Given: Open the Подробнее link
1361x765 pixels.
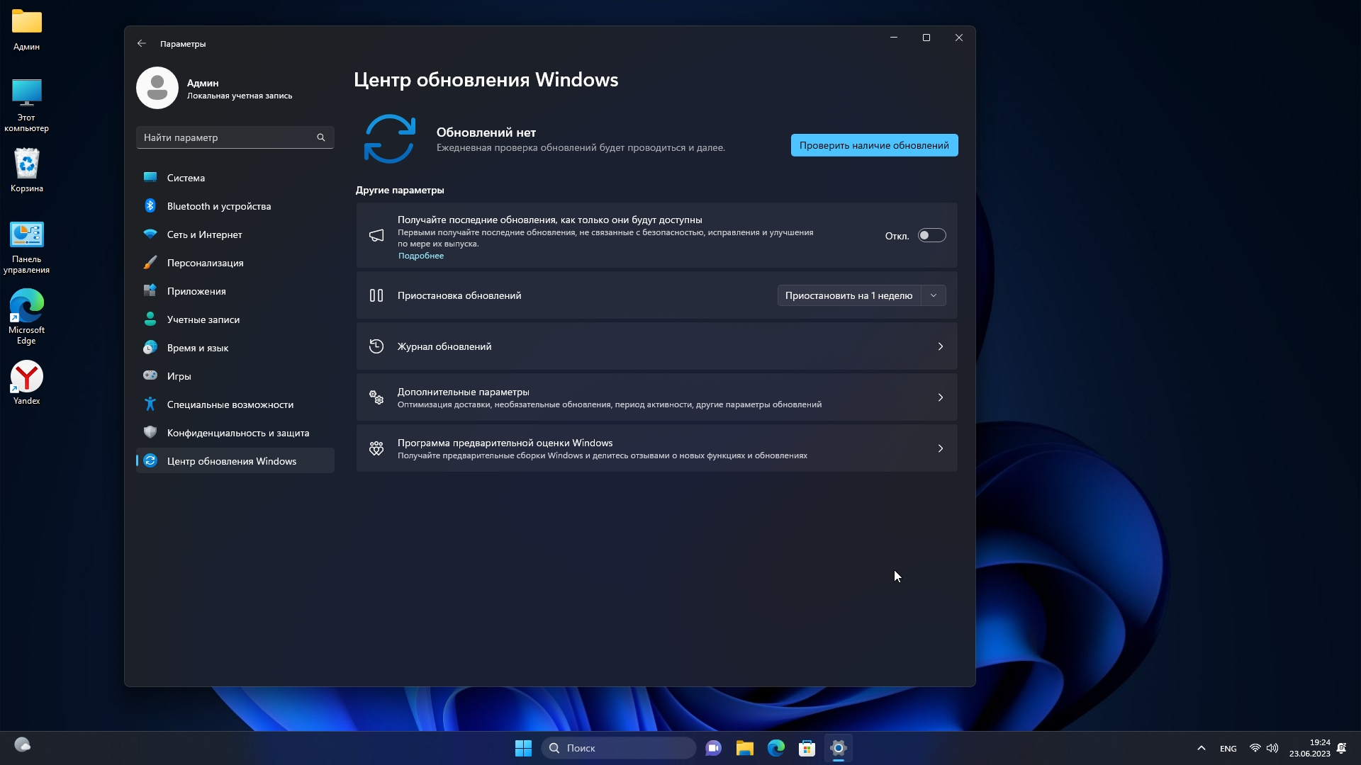Looking at the screenshot, I should click(x=421, y=256).
